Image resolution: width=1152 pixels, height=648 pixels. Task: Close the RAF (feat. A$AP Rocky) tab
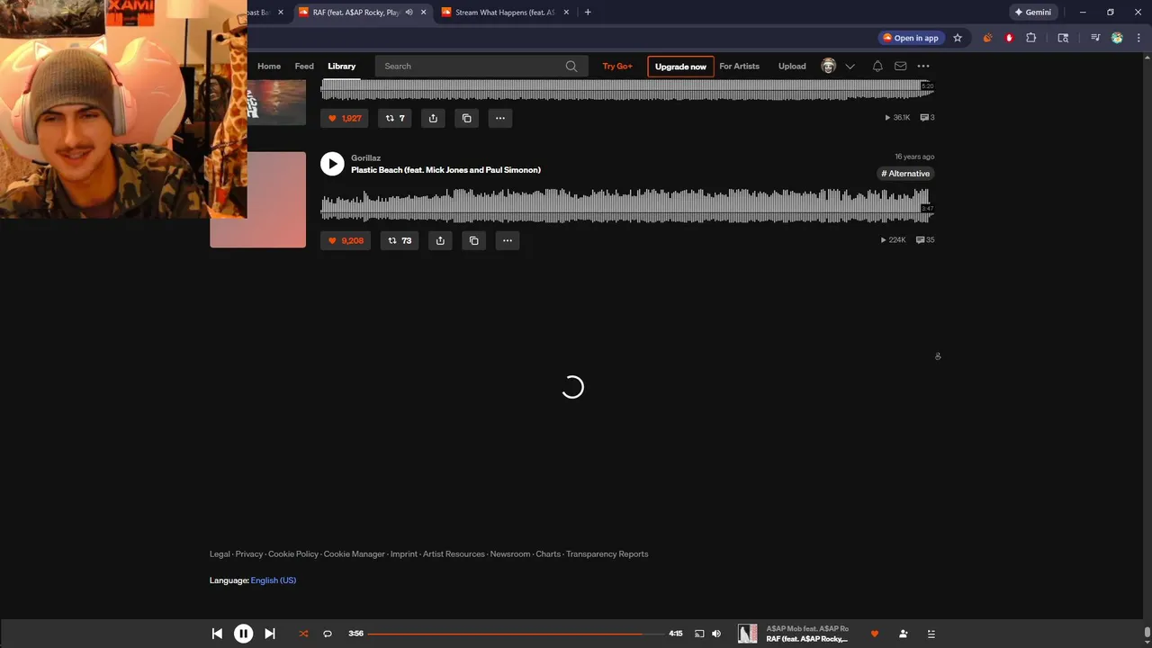click(423, 13)
